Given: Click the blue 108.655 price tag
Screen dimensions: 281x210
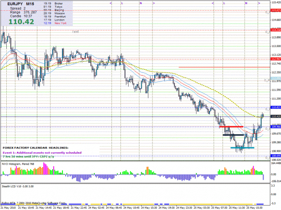Looking at the screenshot, I should 276,156.
